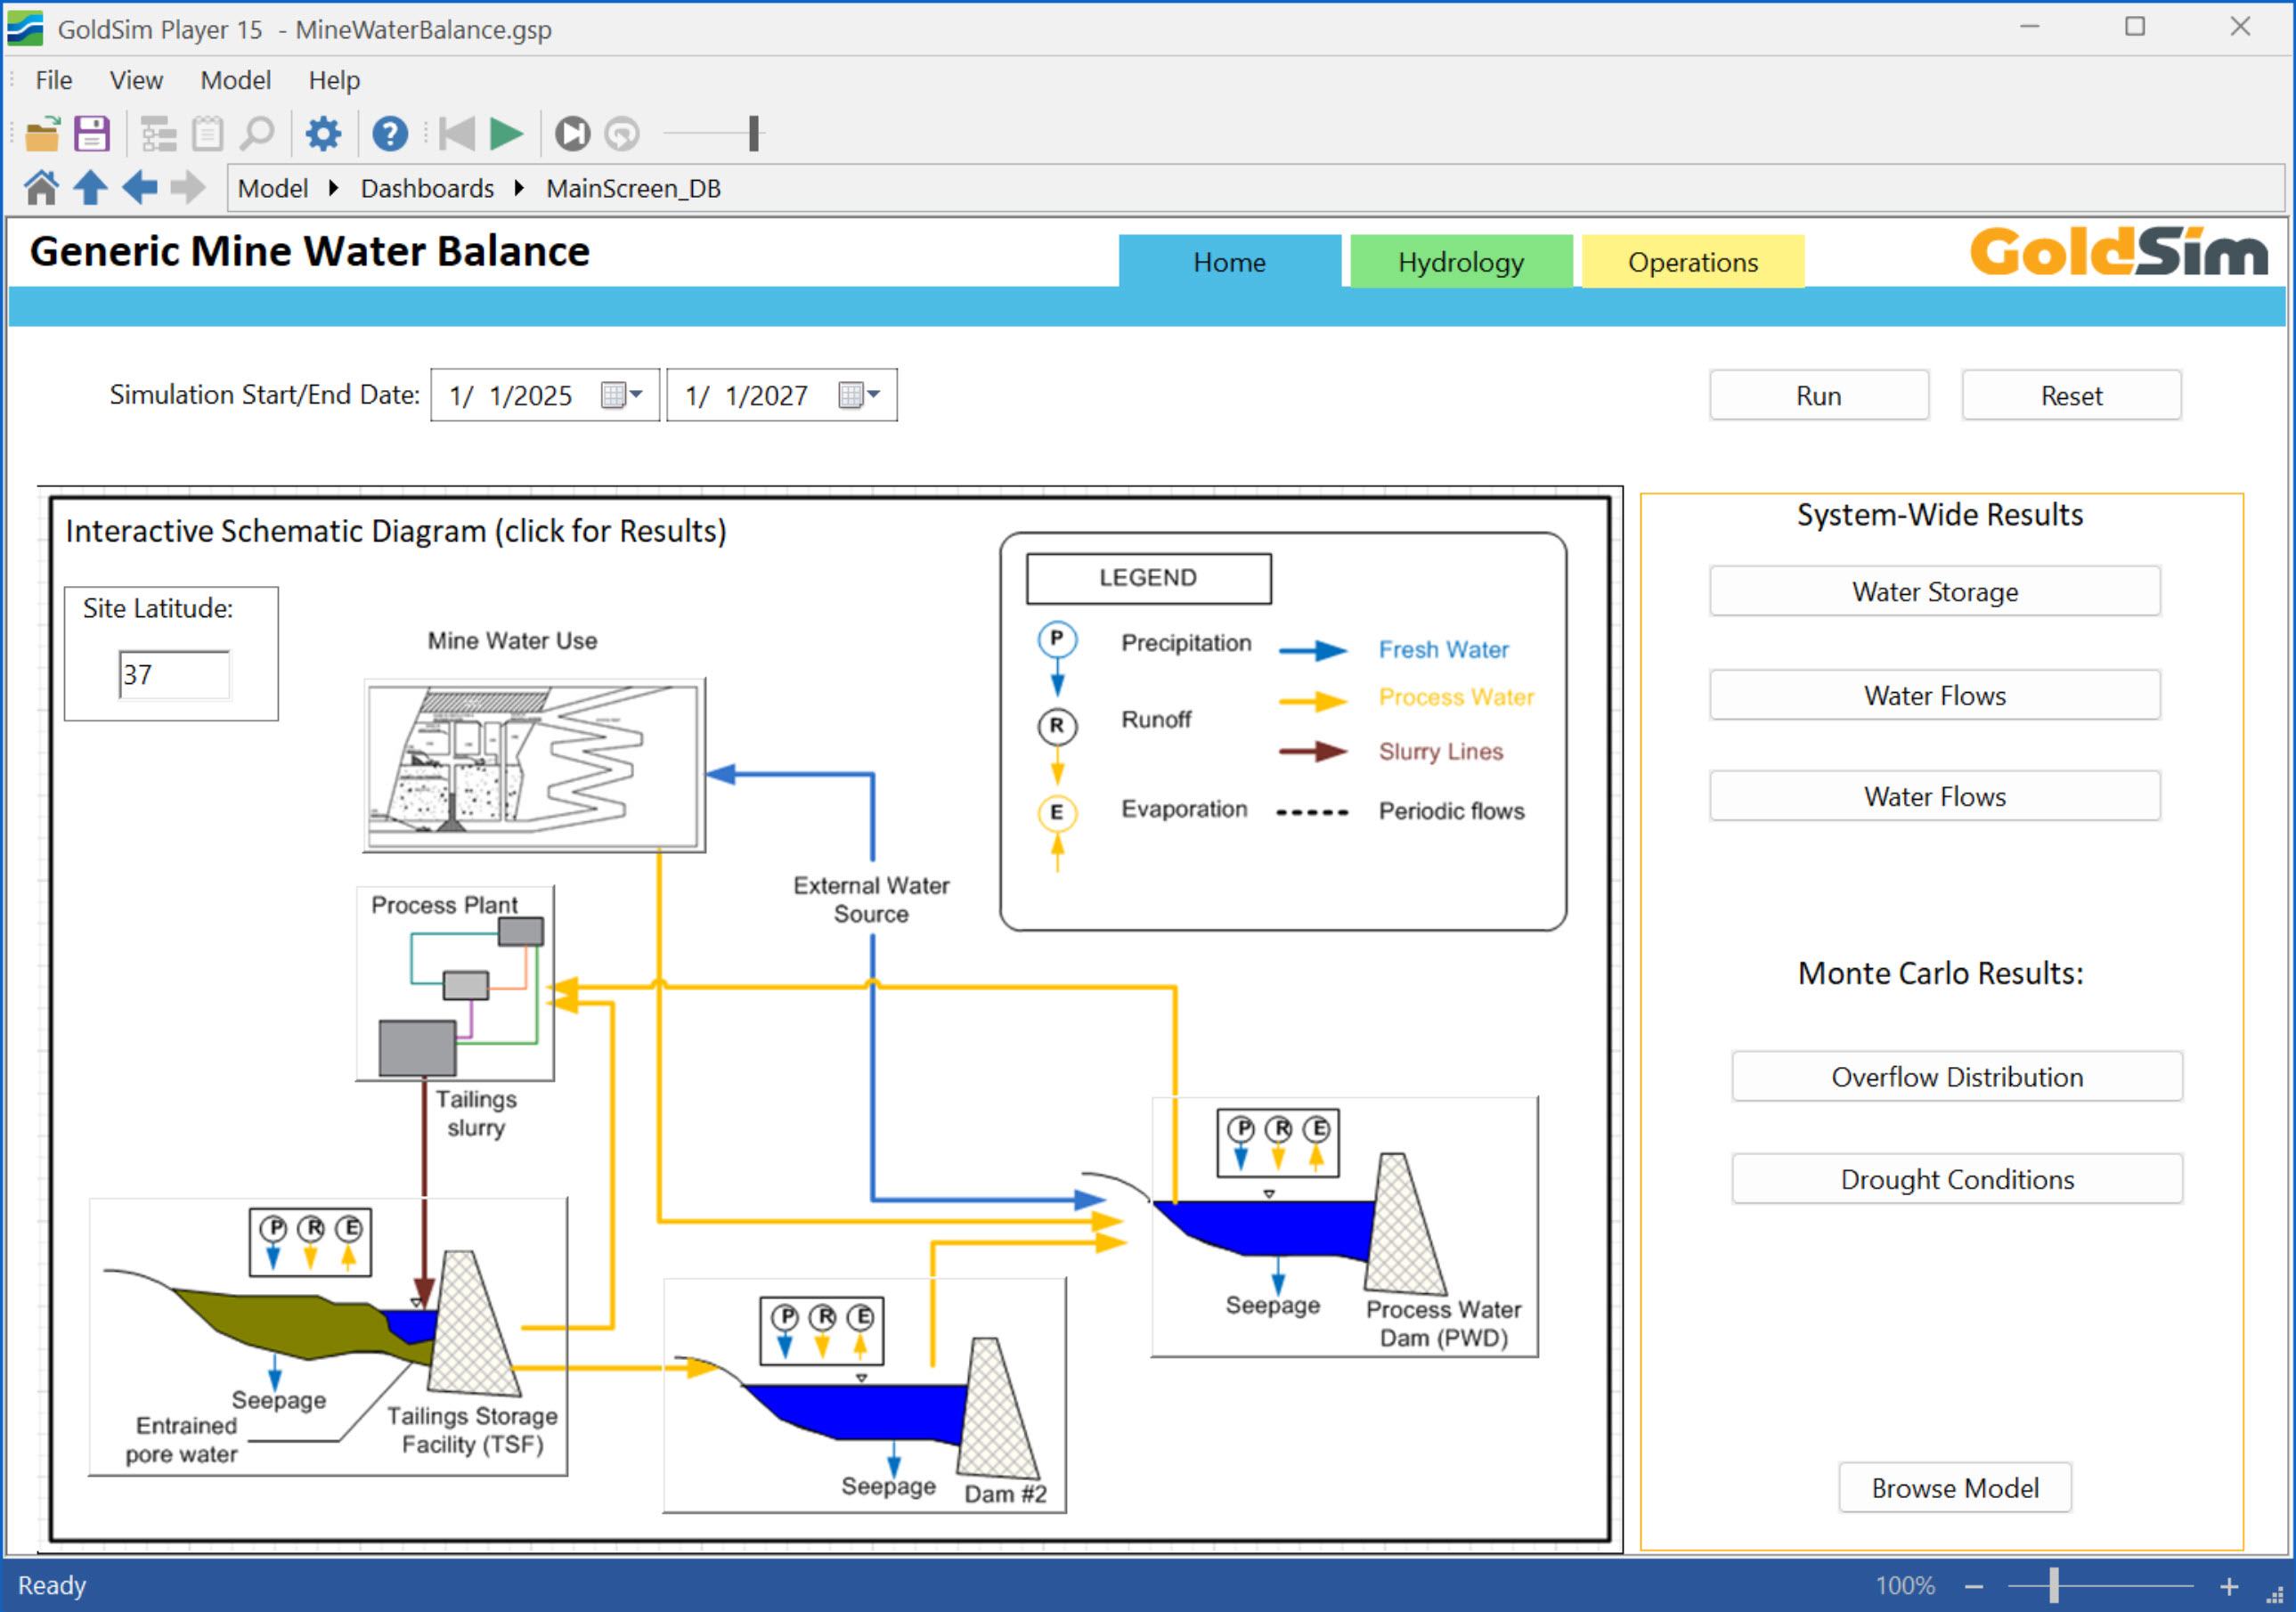Open the start date calendar picker

click(x=622, y=395)
